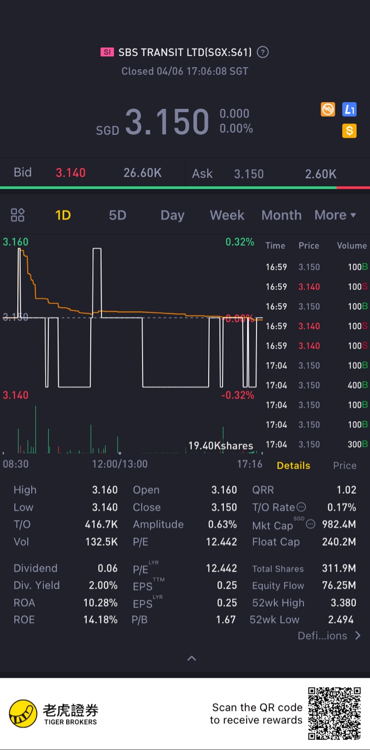Tap the pink SI market tag

point(107,52)
